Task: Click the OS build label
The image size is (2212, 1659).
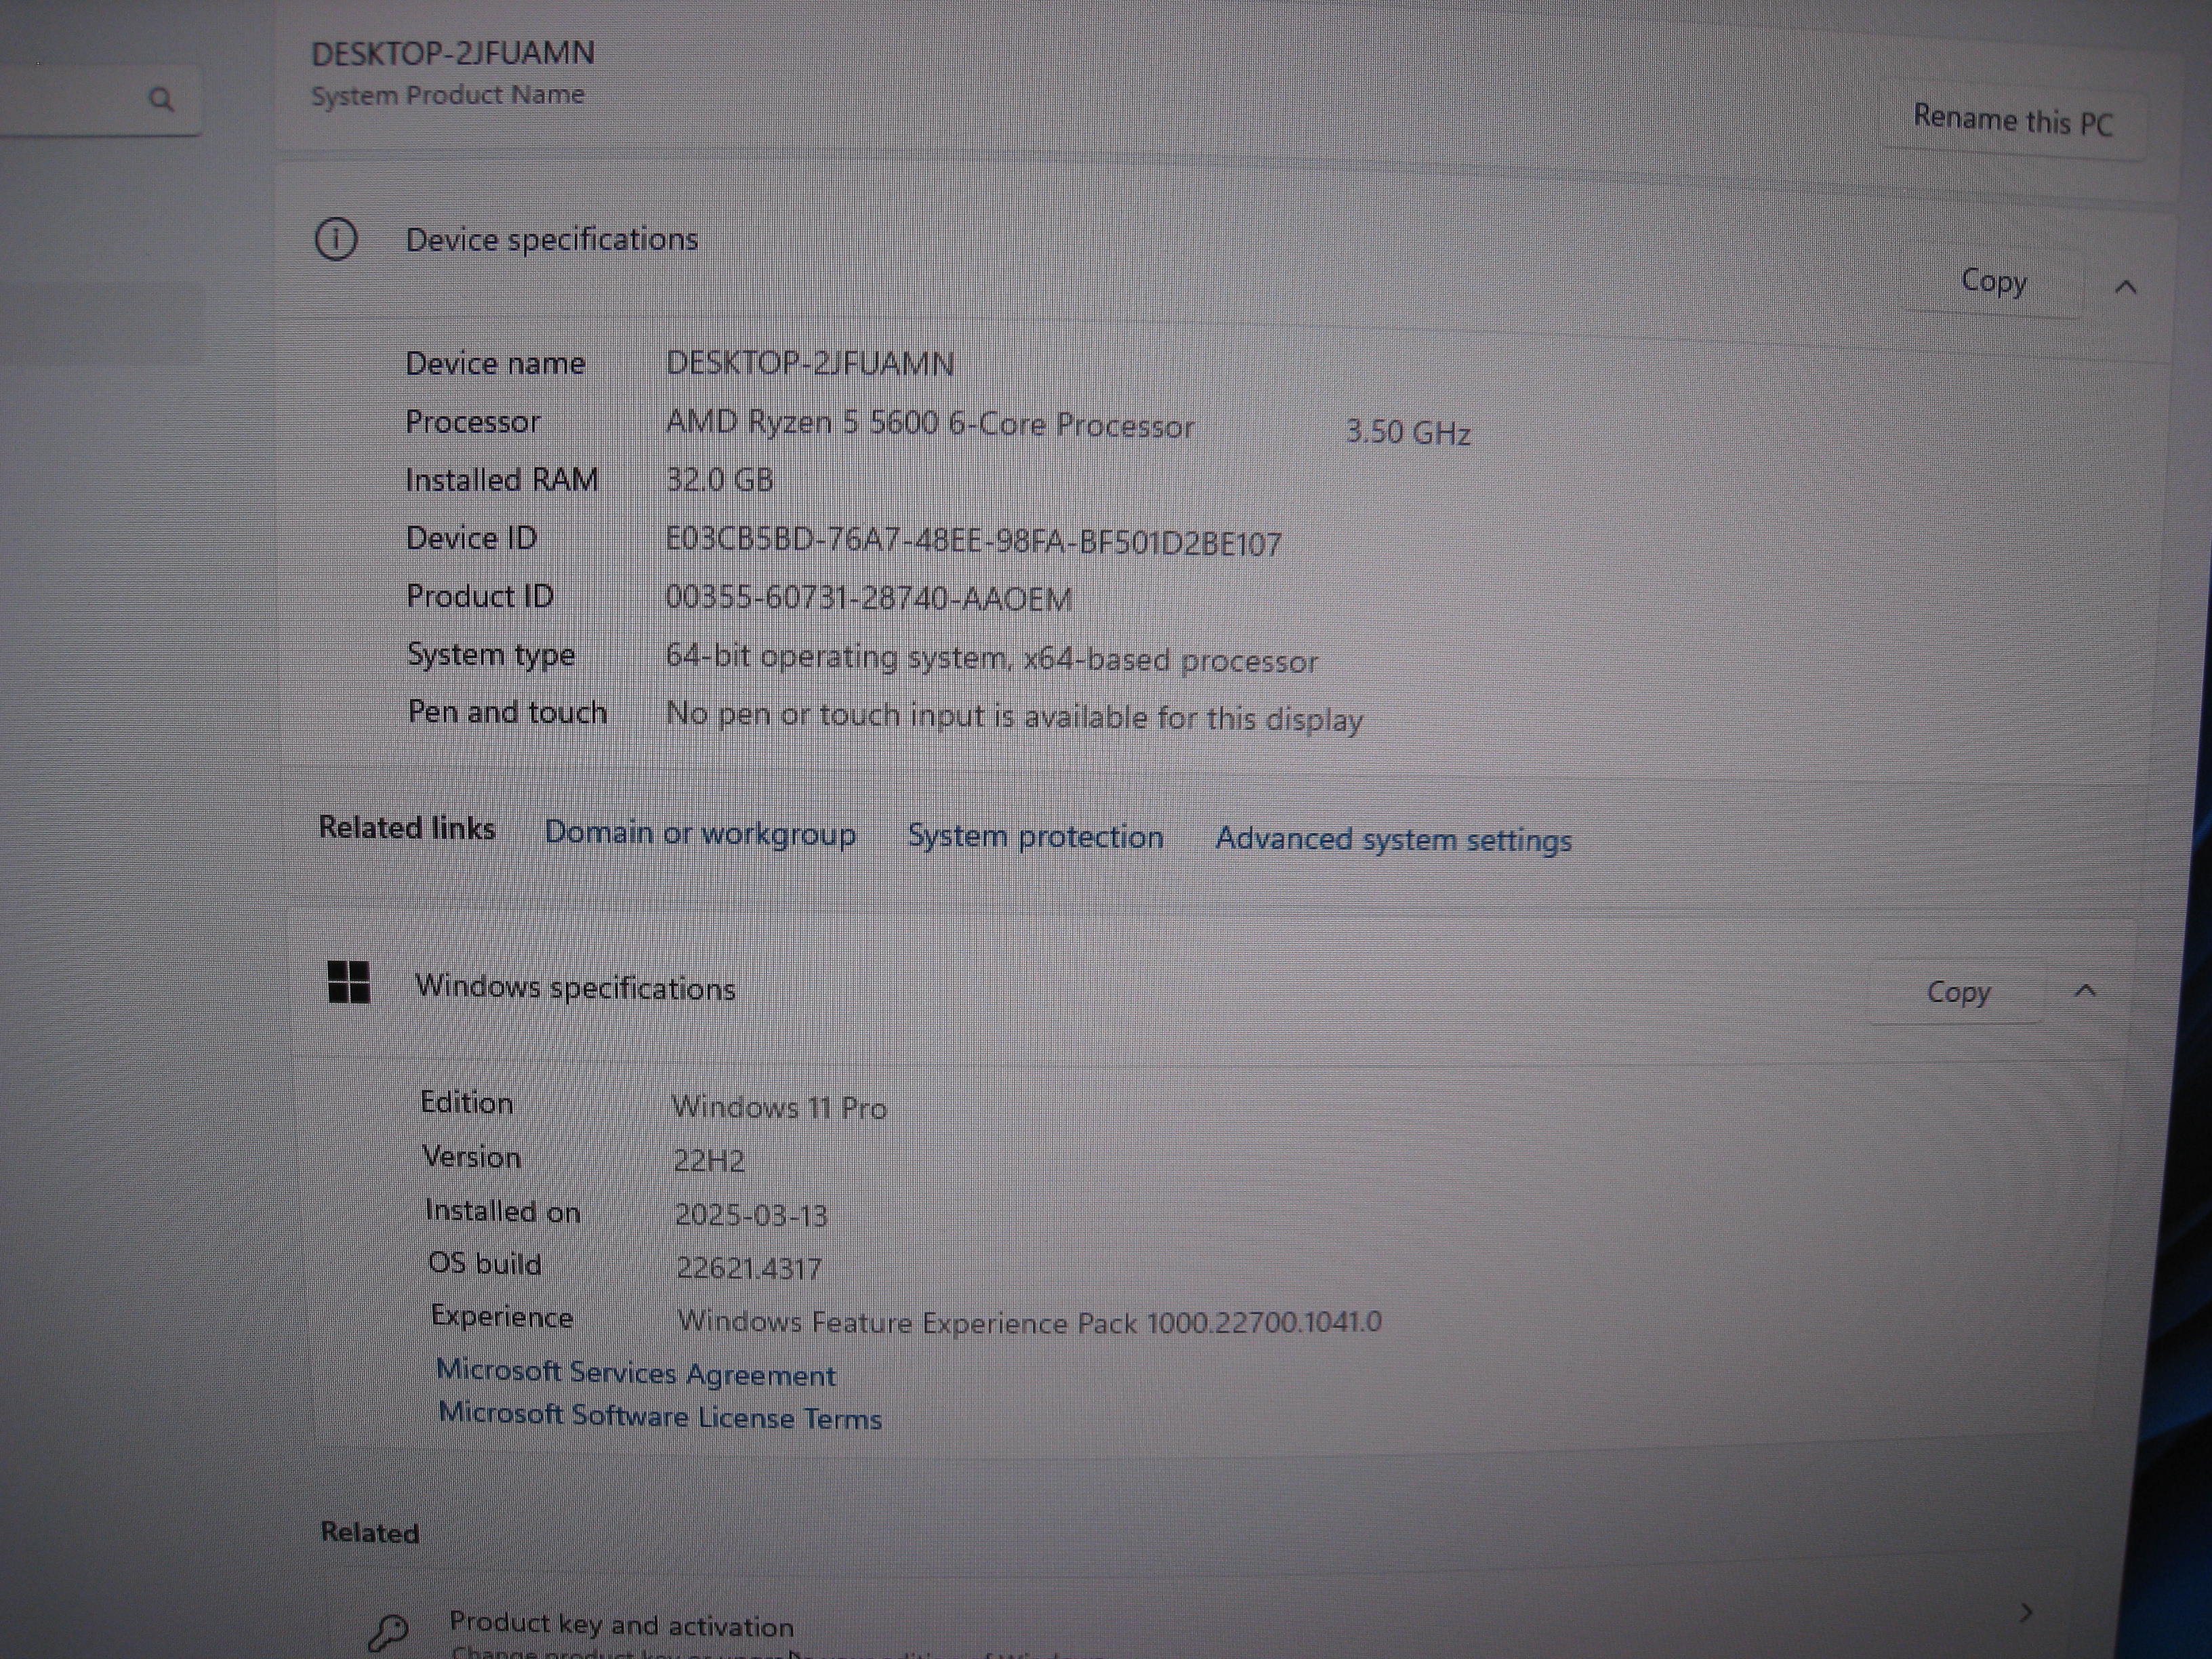Action: (485, 1263)
